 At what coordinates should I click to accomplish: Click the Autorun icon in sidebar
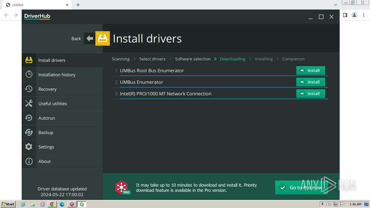pos(29,118)
